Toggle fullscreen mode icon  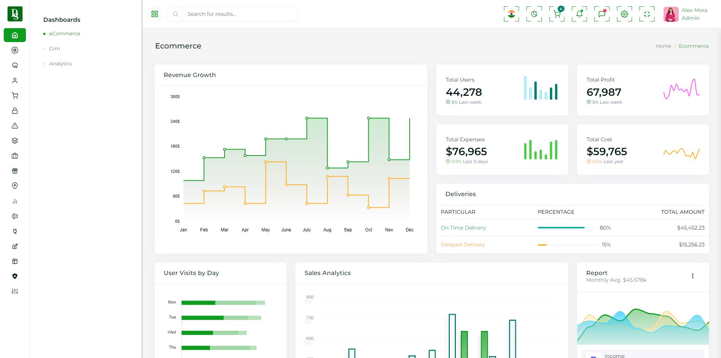tap(647, 14)
